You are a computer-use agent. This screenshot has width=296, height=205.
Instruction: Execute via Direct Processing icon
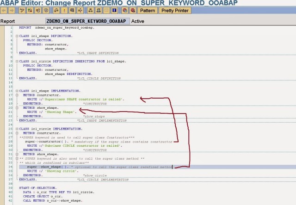(x=72, y=10)
